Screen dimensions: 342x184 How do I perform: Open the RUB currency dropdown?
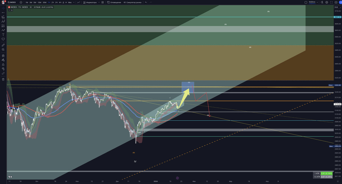[x=338, y=7]
